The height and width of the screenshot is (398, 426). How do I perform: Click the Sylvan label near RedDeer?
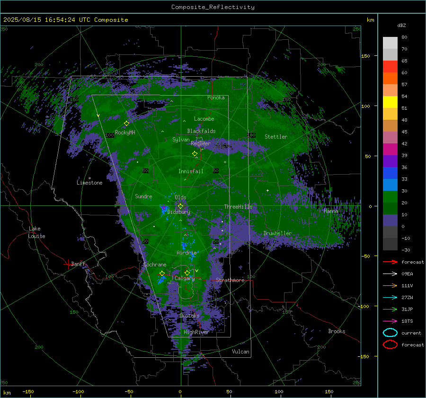click(181, 140)
